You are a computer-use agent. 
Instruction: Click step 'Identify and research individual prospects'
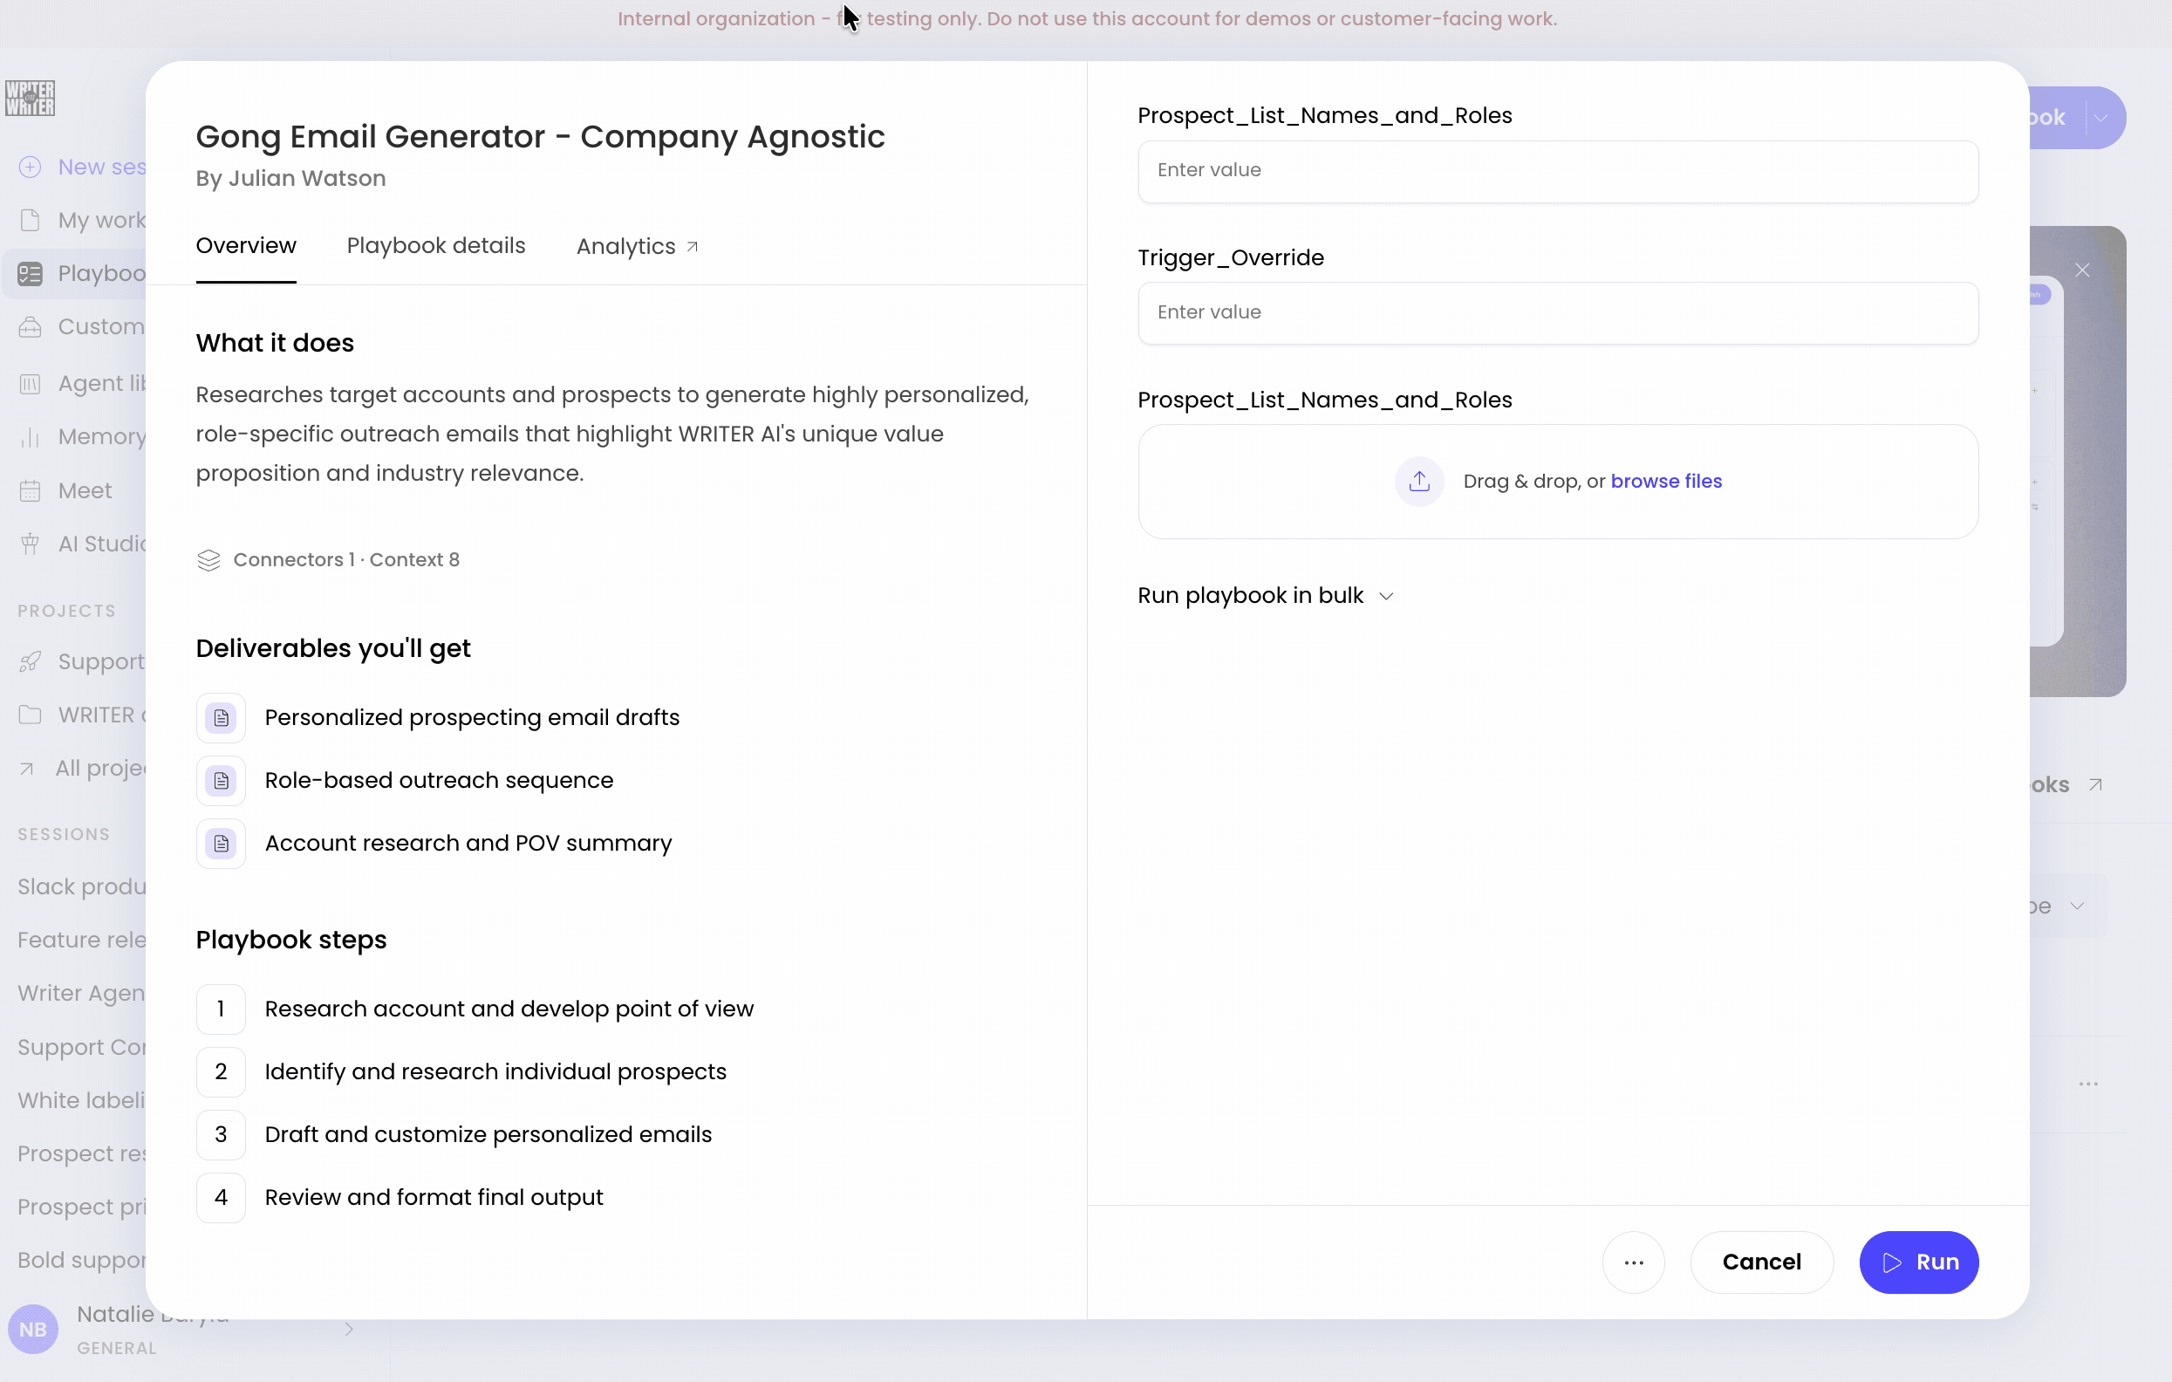point(495,1071)
